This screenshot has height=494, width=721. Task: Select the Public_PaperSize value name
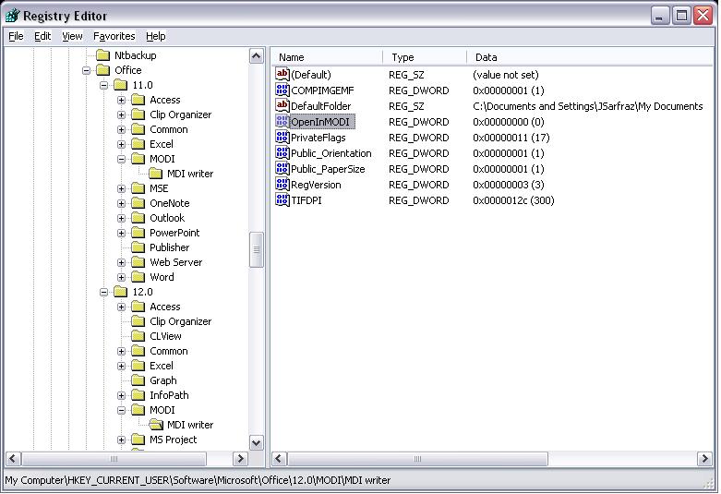328,169
